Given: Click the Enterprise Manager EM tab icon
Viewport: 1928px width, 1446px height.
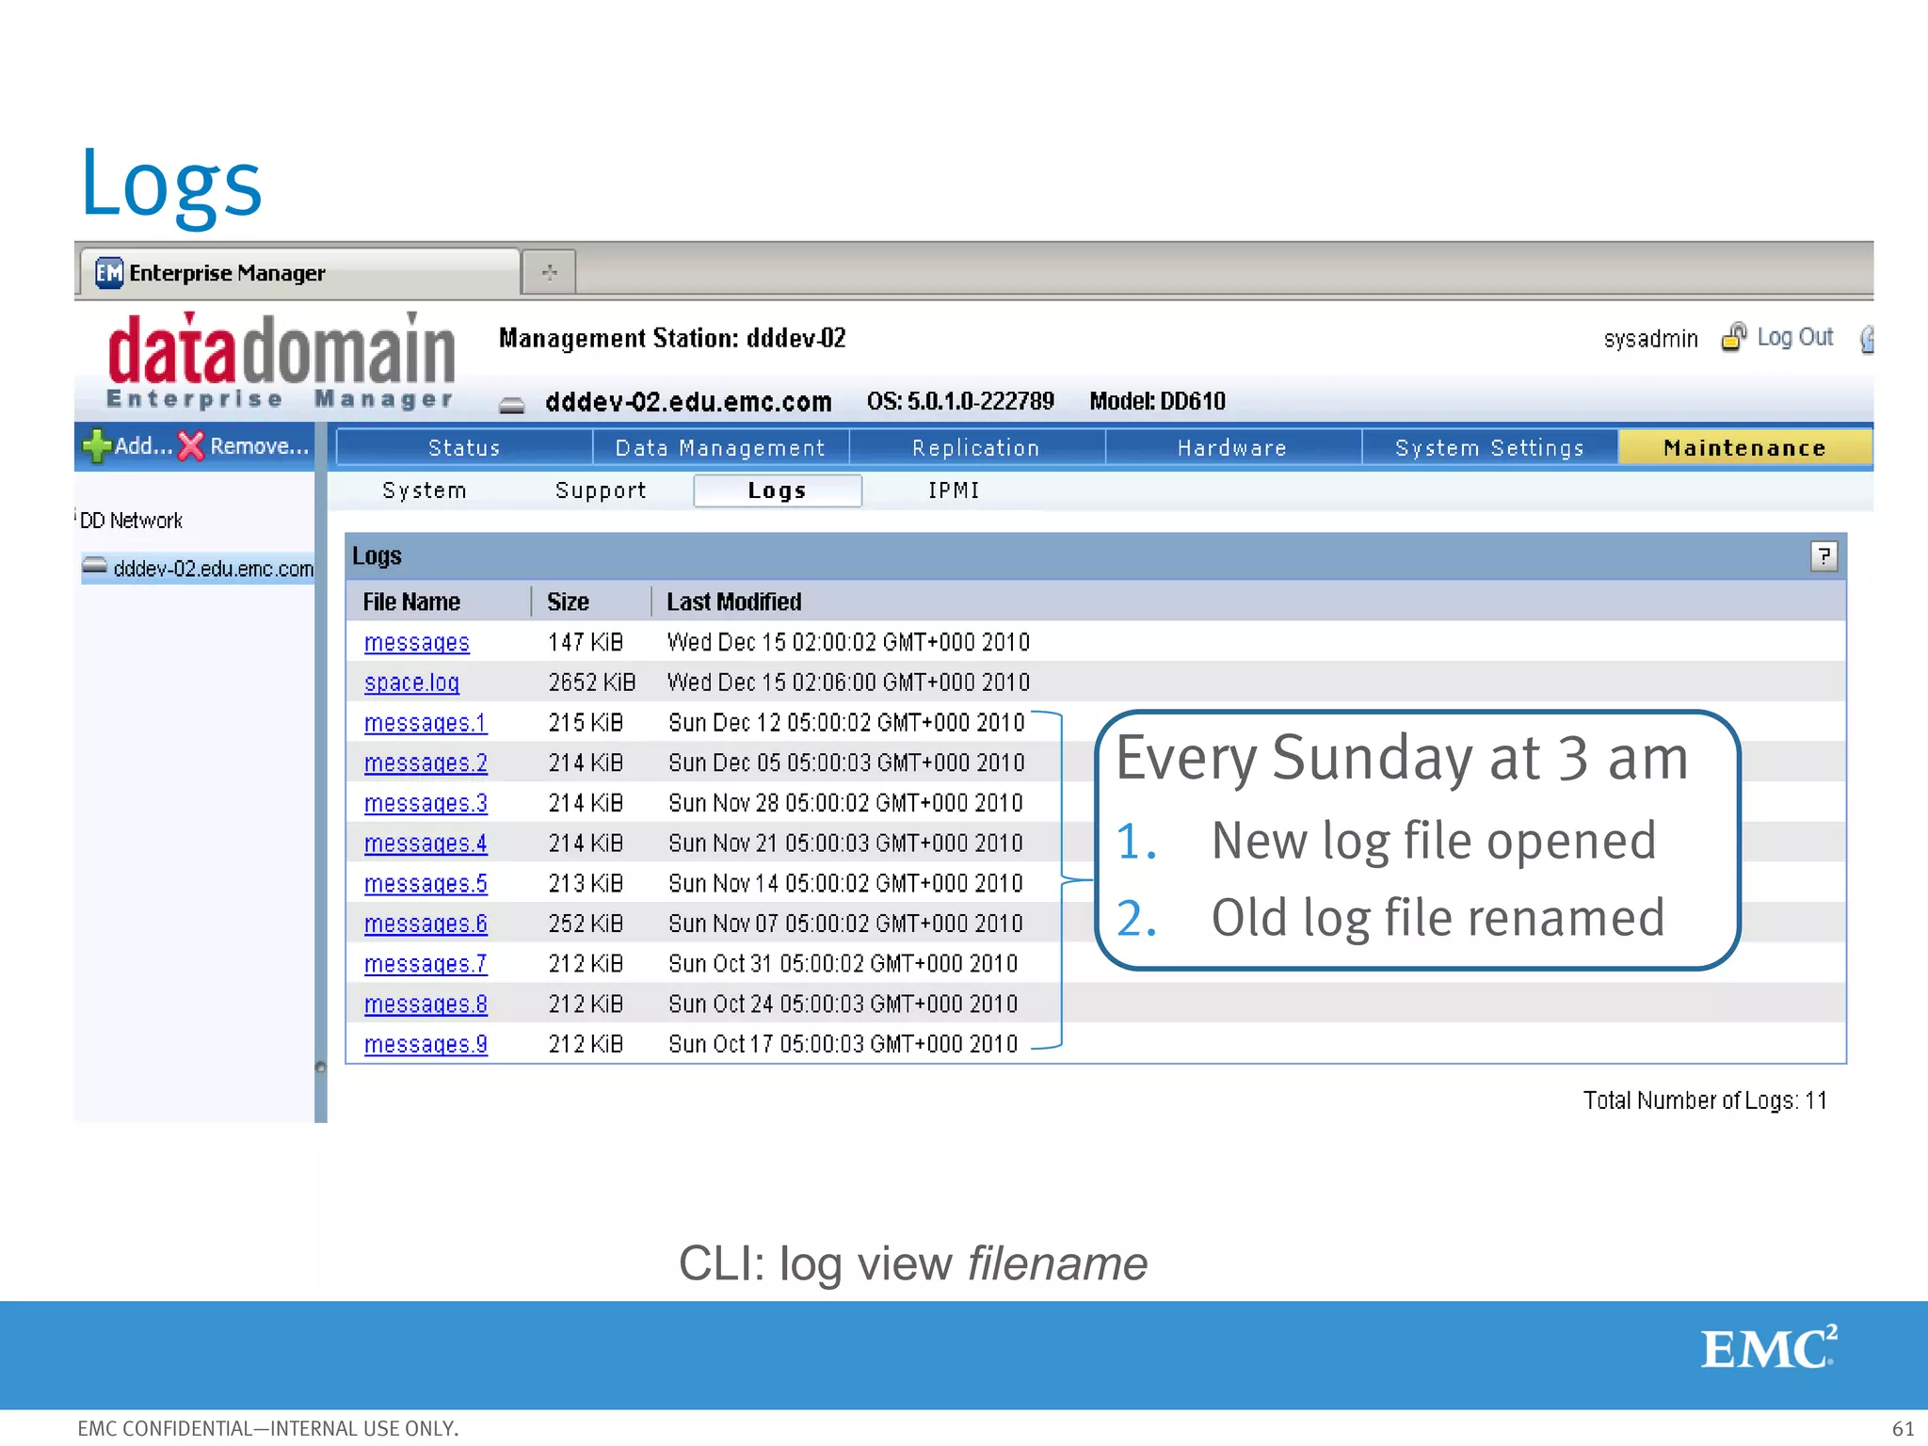Looking at the screenshot, I should pyautogui.click(x=109, y=273).
